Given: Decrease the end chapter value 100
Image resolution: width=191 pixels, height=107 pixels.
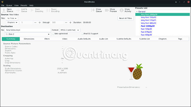Looking at the screenshot, I should [x=66, y=22].
